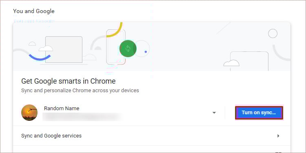Click the monitor illustration at banner right
Screen dimensions: 306x153
click(249, 61)
